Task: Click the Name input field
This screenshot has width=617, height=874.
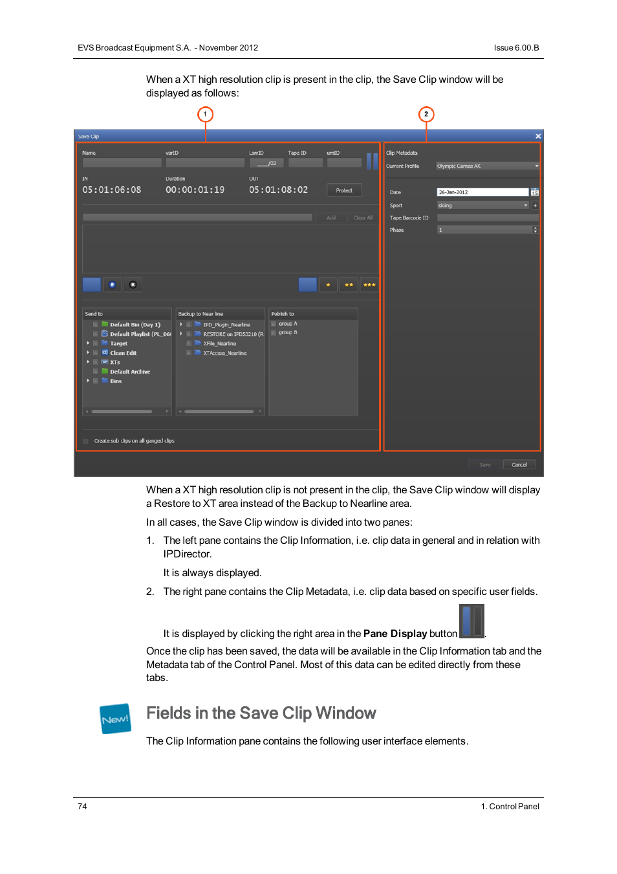Action: coord(122,162)
